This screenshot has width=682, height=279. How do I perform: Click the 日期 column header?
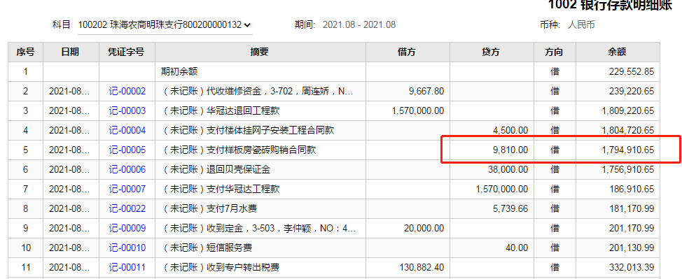pos(71,52)
